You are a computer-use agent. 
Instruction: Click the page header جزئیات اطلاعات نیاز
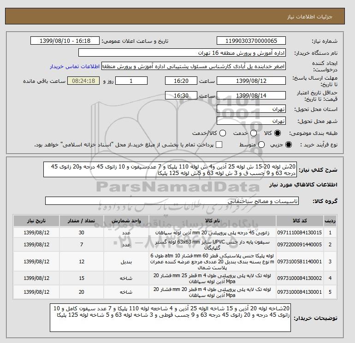click(309, 17)
